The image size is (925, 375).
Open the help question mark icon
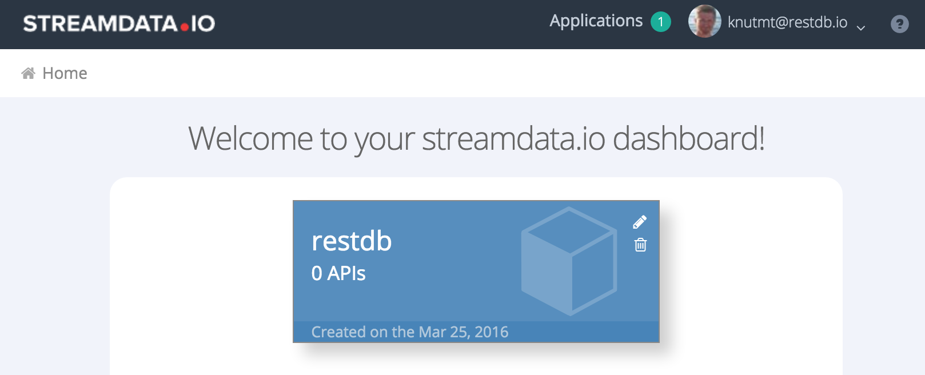coord(900,24)
